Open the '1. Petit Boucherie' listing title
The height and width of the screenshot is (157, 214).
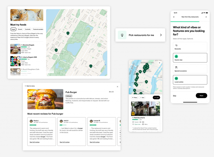pyautogui.click(x=138, y=118)
